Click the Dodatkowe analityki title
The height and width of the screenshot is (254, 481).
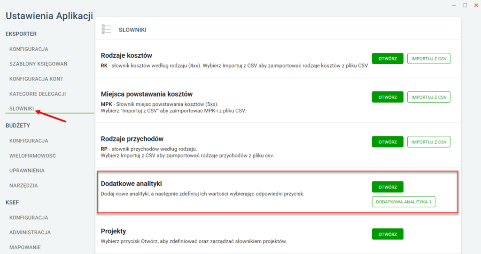[x=132, y=184]
